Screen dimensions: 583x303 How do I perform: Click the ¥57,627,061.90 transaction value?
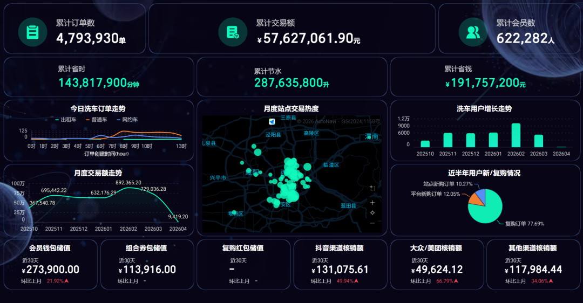(309, 38)
